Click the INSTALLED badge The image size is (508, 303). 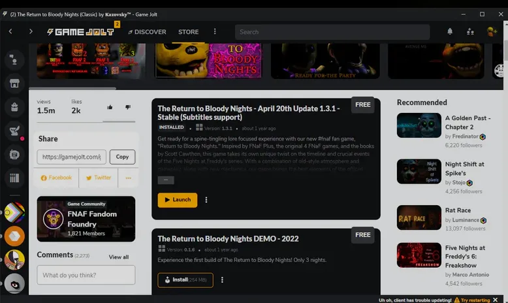pyautogui.click(x=171, y=127)
